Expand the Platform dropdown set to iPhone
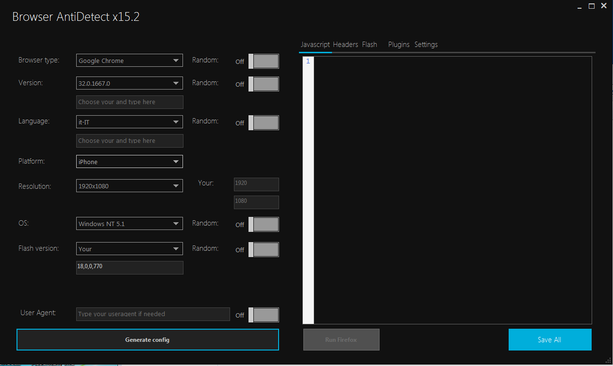613x366 pixels. (x=129, y=162)
